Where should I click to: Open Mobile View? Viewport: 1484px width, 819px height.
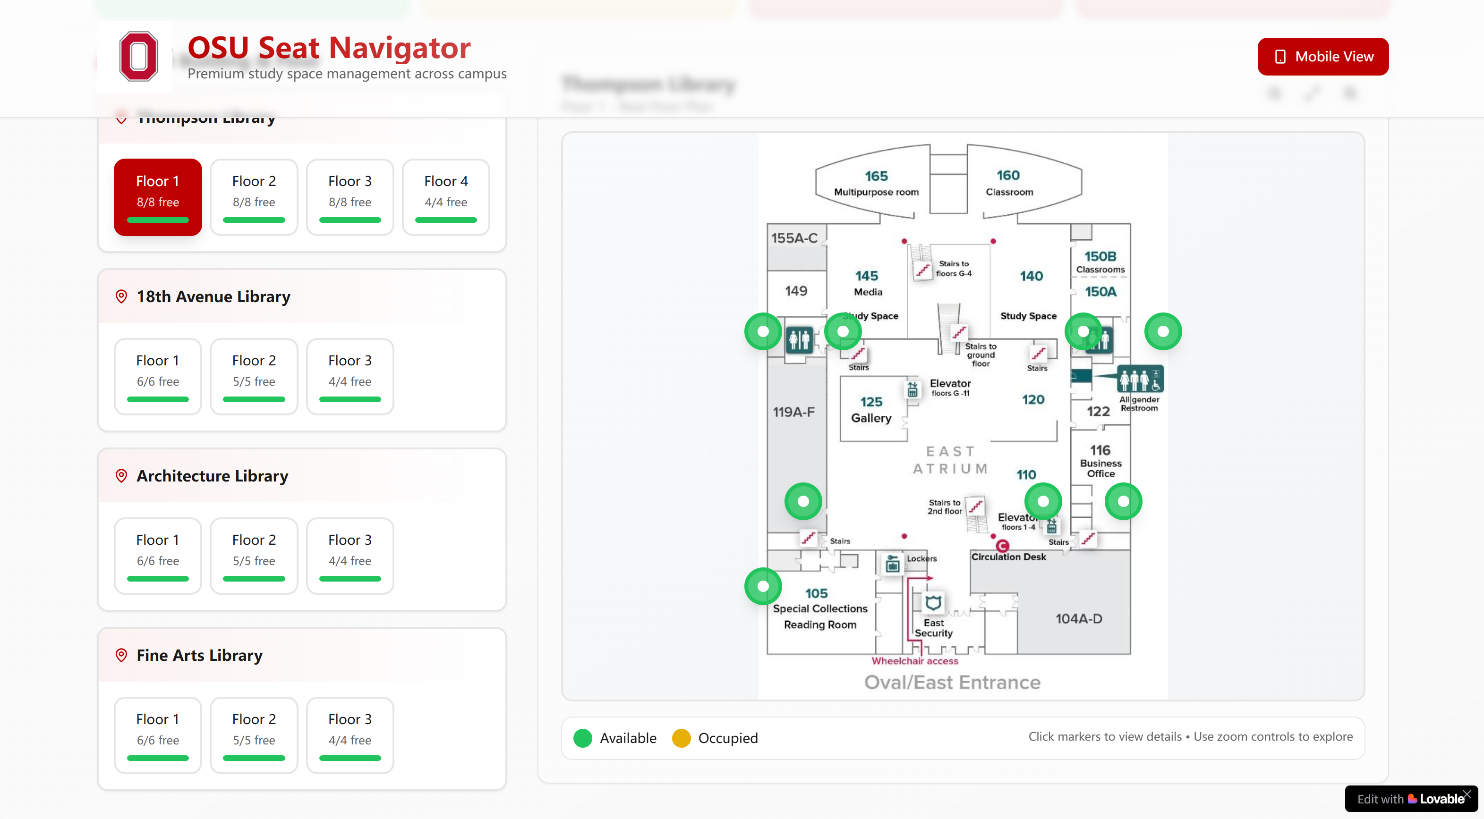pos(1322,57)
